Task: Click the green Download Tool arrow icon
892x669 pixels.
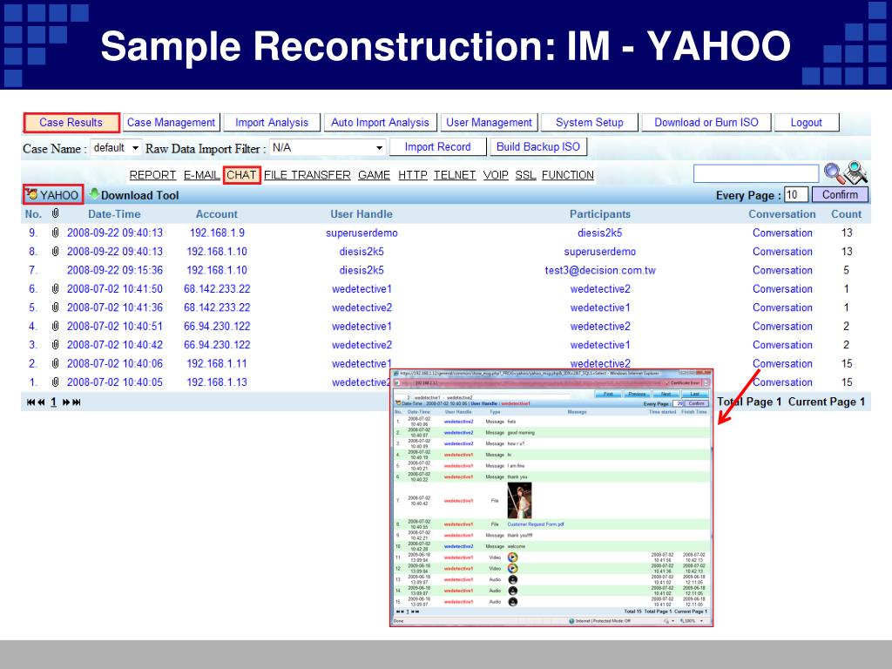Action: coord(94,194)
